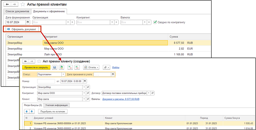The width and height of the screenshot is (256, 130).
Task: Click the Дата признания в учете field
Action: click(102, 74)
